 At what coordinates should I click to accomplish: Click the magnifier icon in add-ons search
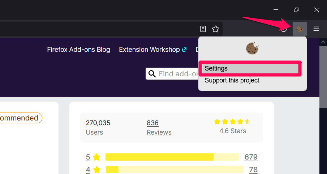152,74
